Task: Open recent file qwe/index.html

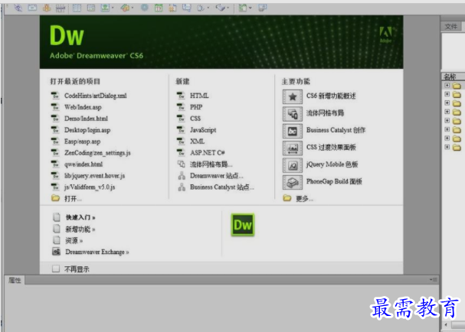Action: 84,164
